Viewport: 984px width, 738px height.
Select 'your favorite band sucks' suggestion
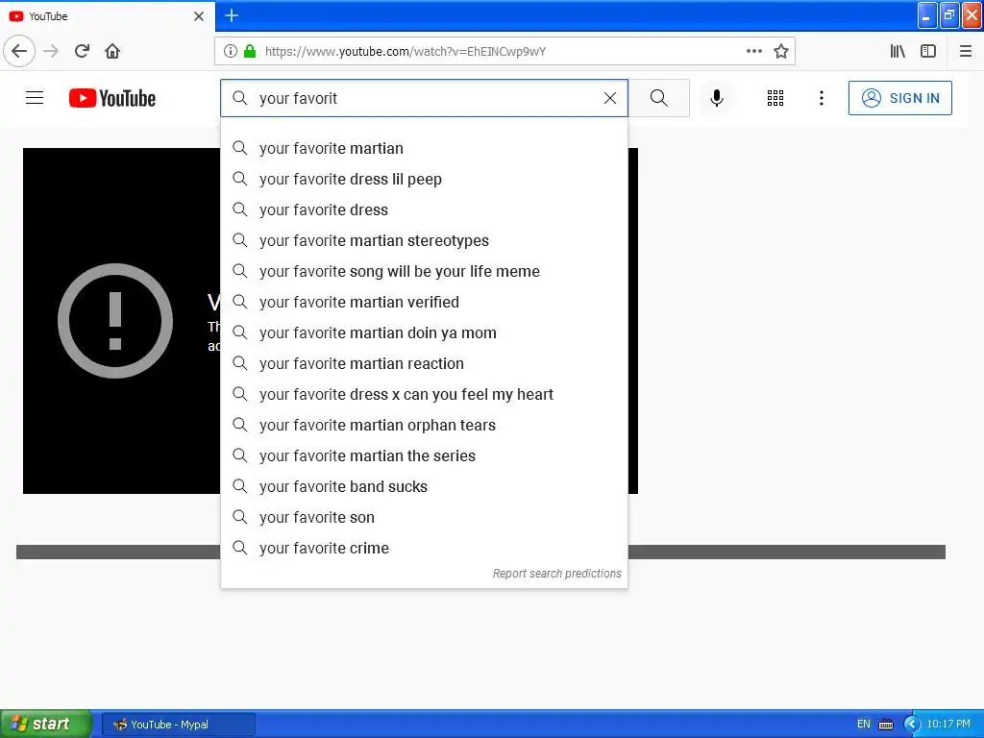point(424,486)
